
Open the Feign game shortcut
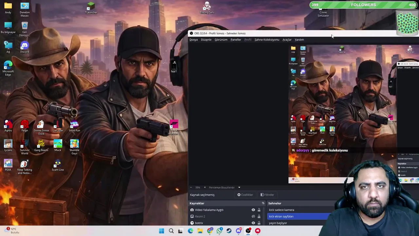coord(25,126)
